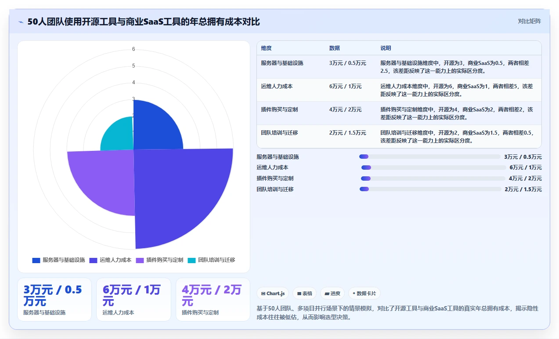This screenshot has width=559, height=339.
Task: Click the 说明 column header
Action: pyautogui.click(x=386, y=48)
